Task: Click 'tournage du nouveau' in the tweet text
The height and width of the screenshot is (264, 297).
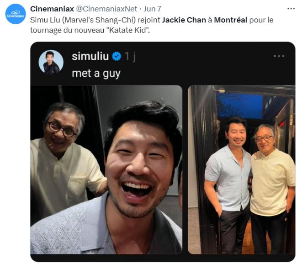Action: tap(68, 30)
